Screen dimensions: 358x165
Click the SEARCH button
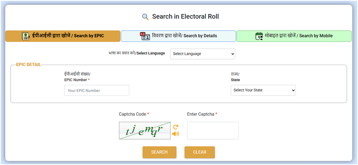click(159, 152)
